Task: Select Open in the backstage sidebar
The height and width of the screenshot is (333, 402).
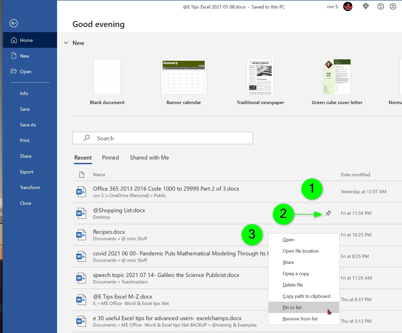Action: point(30,71)
